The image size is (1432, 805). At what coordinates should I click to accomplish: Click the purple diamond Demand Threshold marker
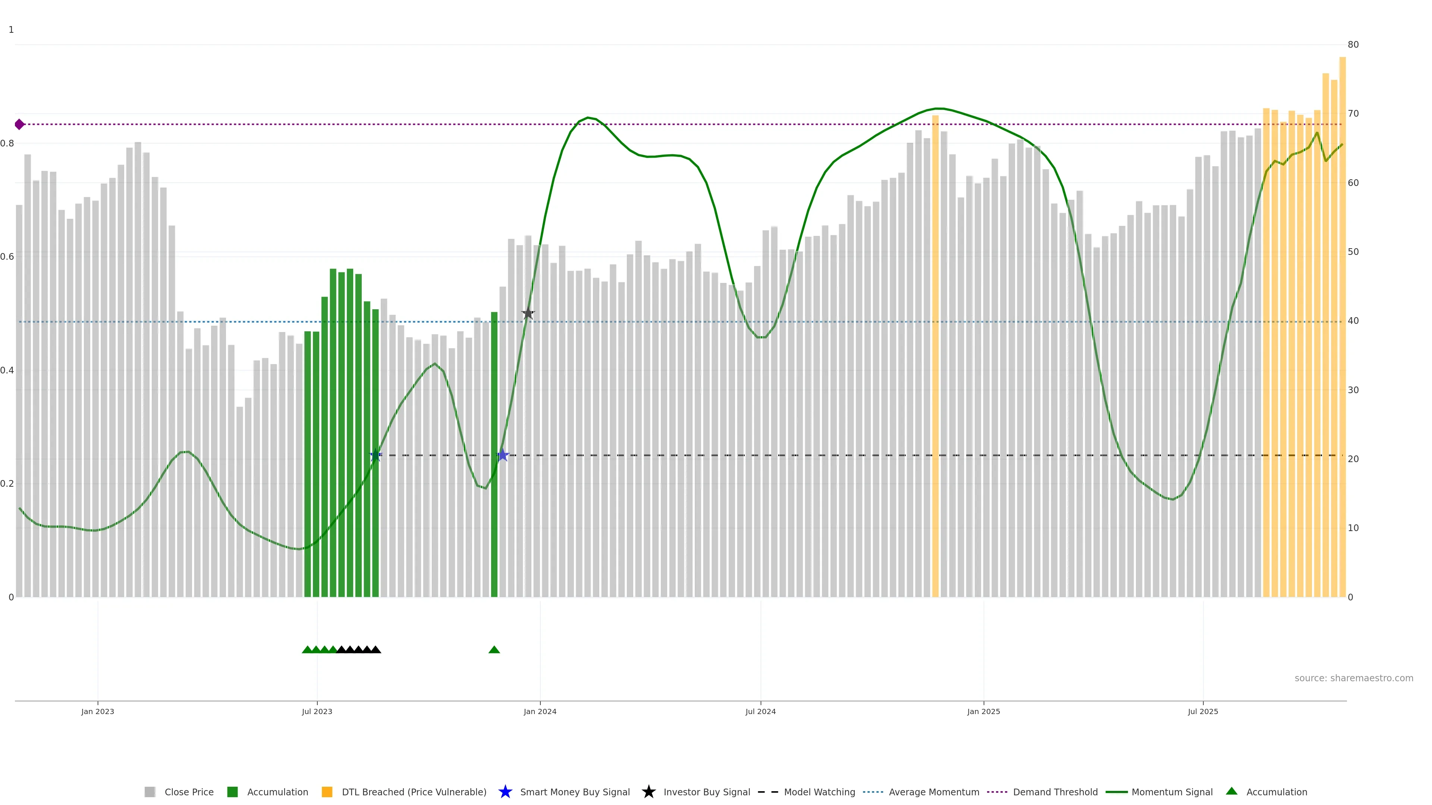click(19, 124)
